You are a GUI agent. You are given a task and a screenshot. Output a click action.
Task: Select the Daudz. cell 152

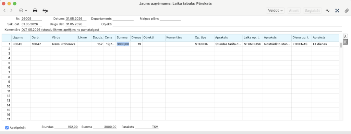point(98,44)
